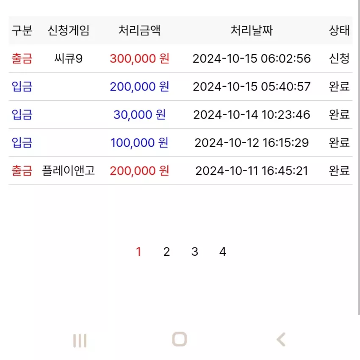Select current page number 1
The image size is (360, 360).
click(138, 252)
